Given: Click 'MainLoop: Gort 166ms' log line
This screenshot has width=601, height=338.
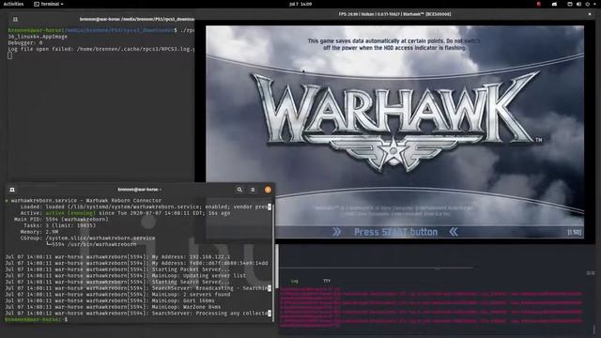Looking at the screenshot, I should pos(110,300).
